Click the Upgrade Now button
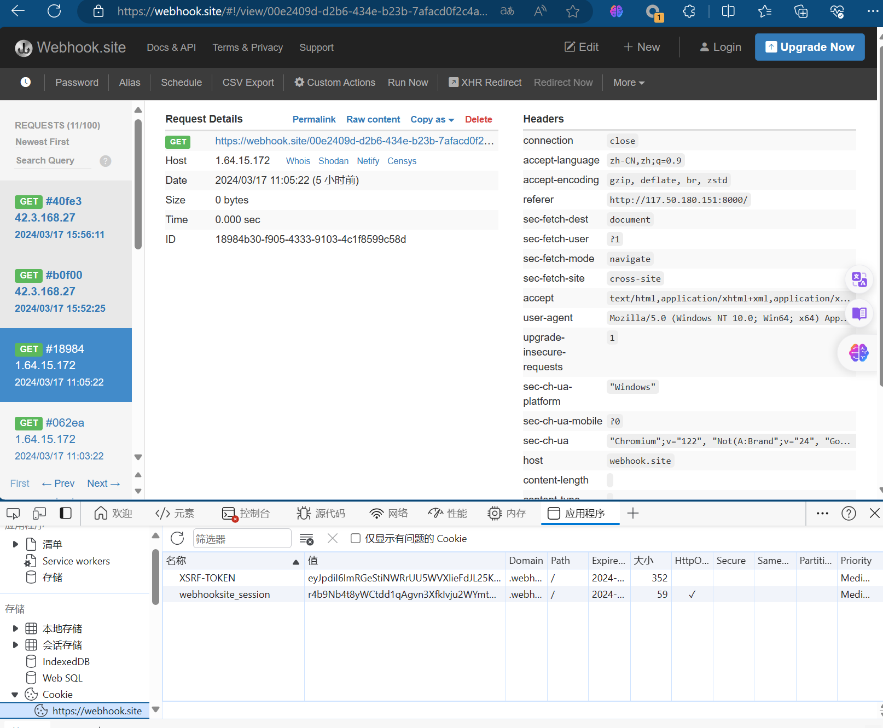The image size is (883, 728). (x=809, y=47)
